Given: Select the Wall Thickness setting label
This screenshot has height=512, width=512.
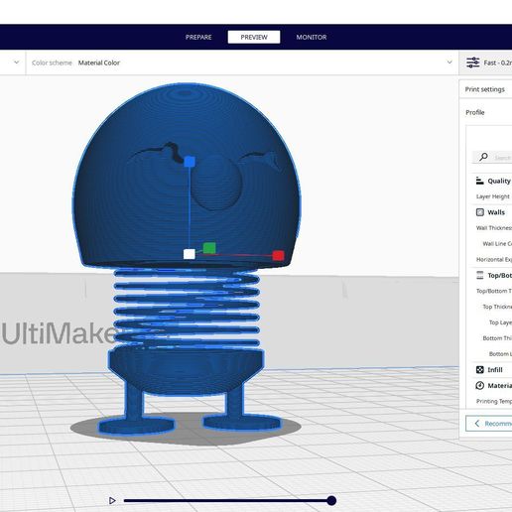Looking at the screenshot, I should pos(494,228).
